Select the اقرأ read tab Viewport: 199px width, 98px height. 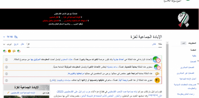point(28,44)
